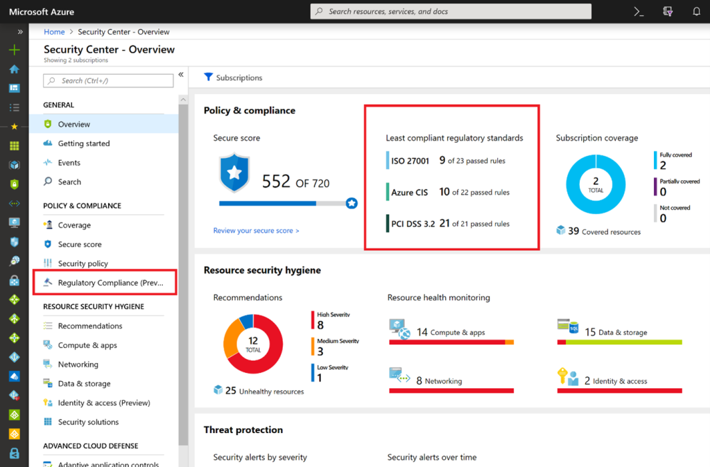This screenshot has width=710, height=467.
Task: Click the Review your secure score link
Action: tap(257, 230)
